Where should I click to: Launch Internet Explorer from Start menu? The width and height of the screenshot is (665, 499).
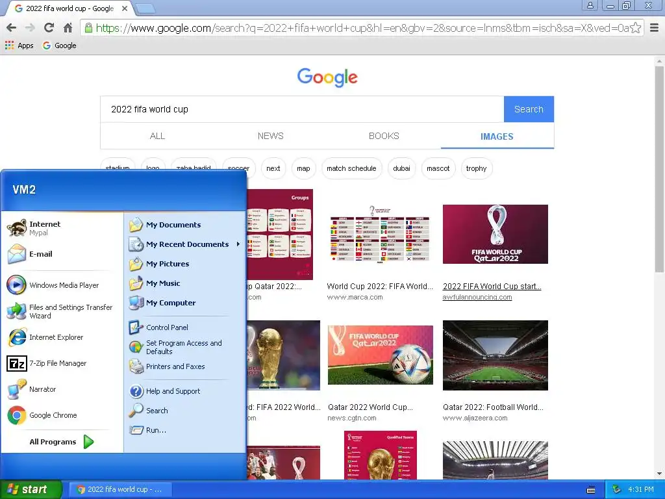[x=62, y=337]
